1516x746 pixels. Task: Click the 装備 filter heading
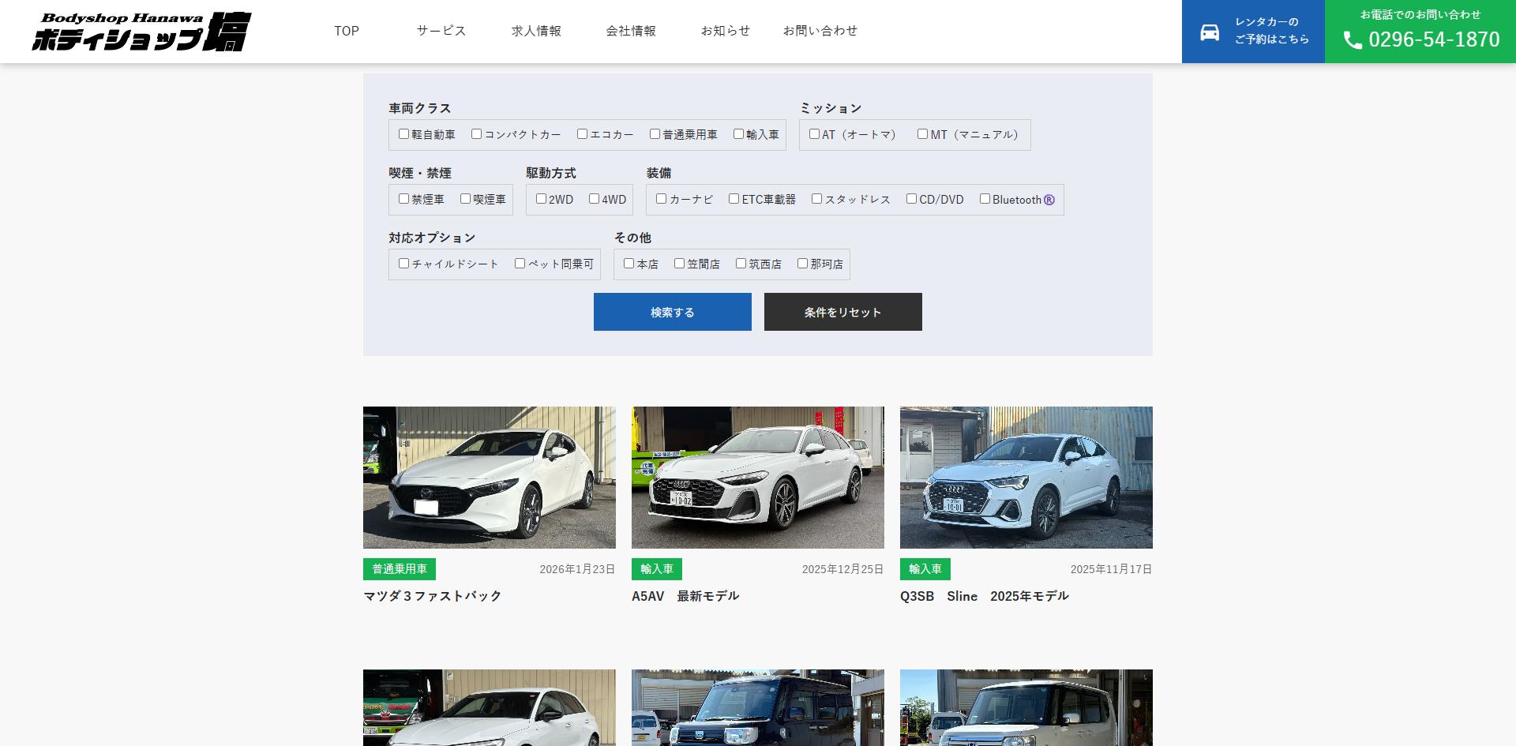coord(659,173)
